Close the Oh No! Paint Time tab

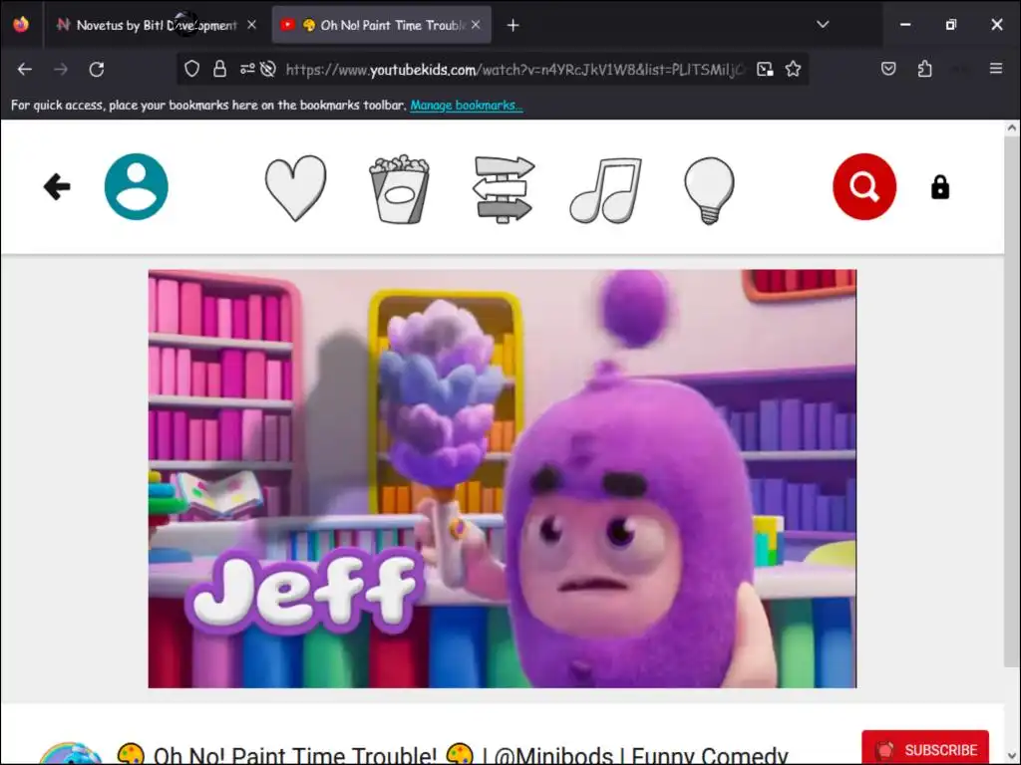476,25
